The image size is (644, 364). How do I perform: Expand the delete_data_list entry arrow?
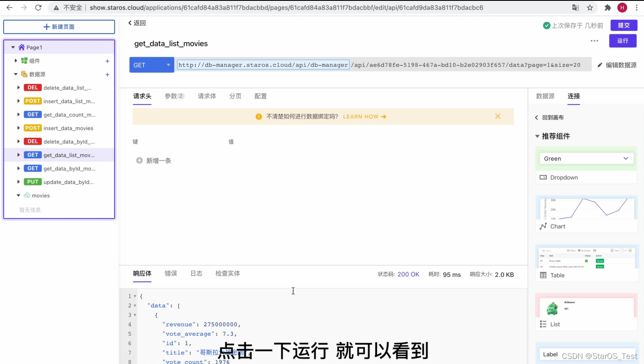(19, 88)
